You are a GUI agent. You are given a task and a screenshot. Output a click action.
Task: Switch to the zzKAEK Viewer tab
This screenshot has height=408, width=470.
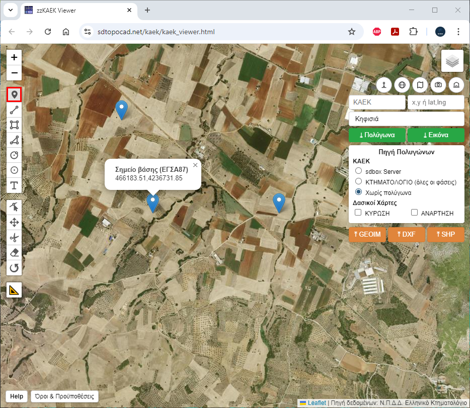point(75,10)
